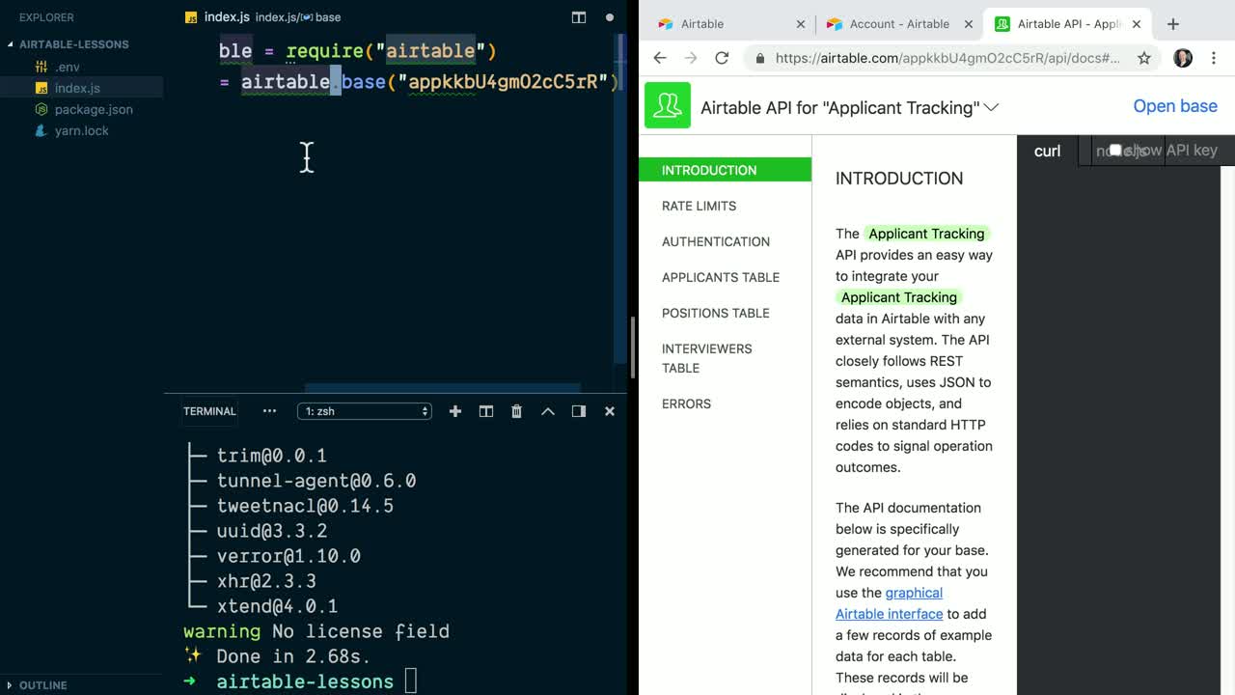This screenshot has height=695, width=1235.
Task: Toggle the show API key checkbox
Action: tap(1115, 150)
